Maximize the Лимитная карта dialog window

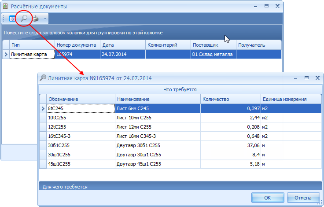[x=306, y=78]
